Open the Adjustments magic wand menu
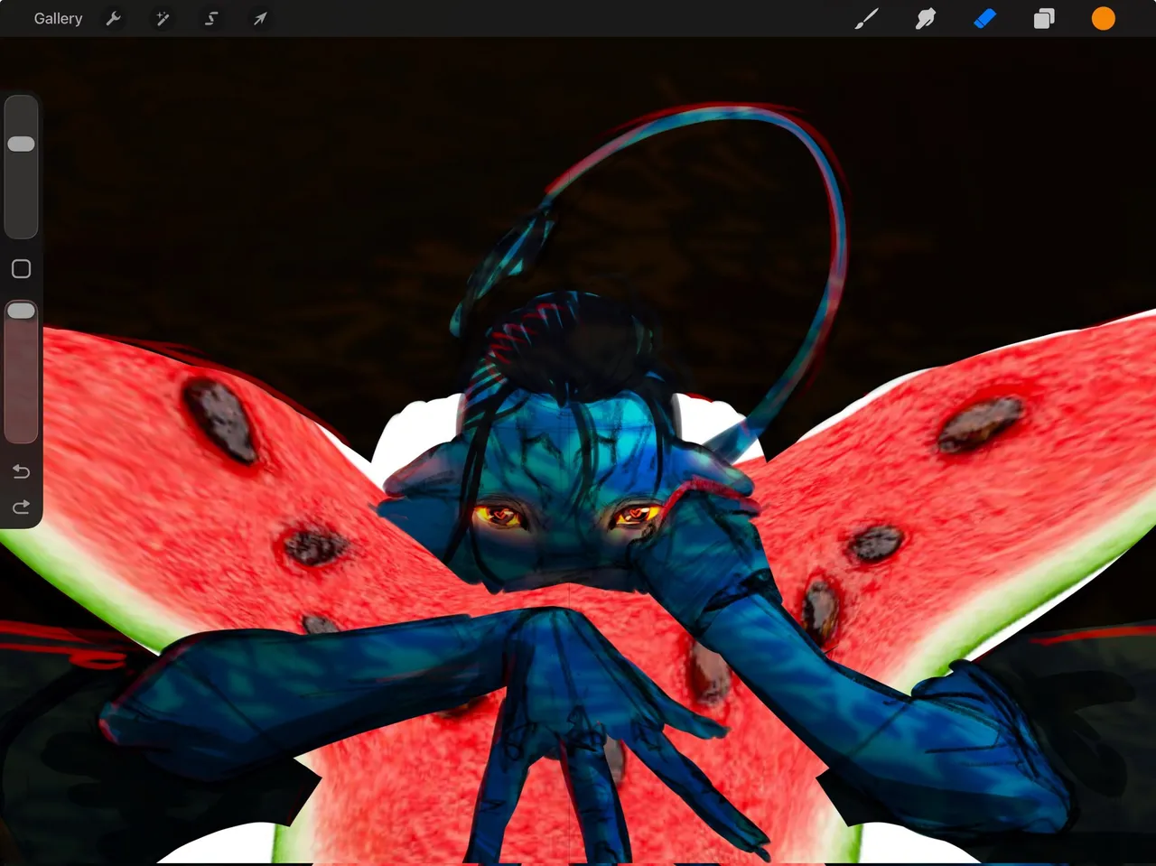The image size is (1156, 866). click(x=163, y=18)
